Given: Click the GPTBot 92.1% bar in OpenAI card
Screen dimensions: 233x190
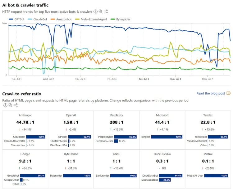Looking at the screenshot, I should click(80, 137).
